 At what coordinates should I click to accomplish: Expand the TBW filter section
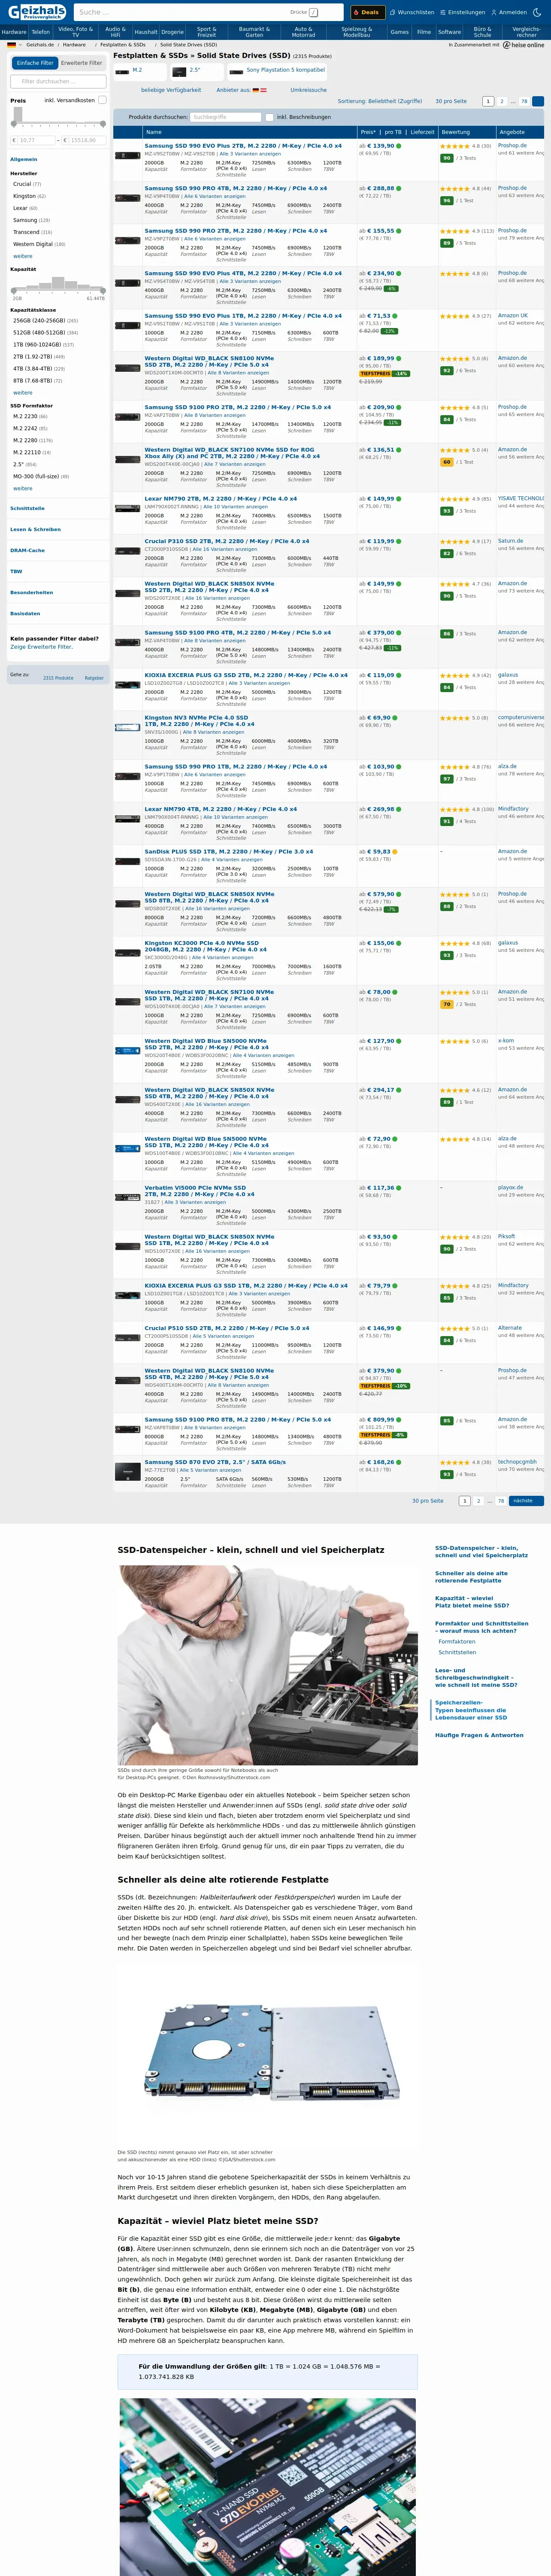pyautogui.click(x=16, y=571)
